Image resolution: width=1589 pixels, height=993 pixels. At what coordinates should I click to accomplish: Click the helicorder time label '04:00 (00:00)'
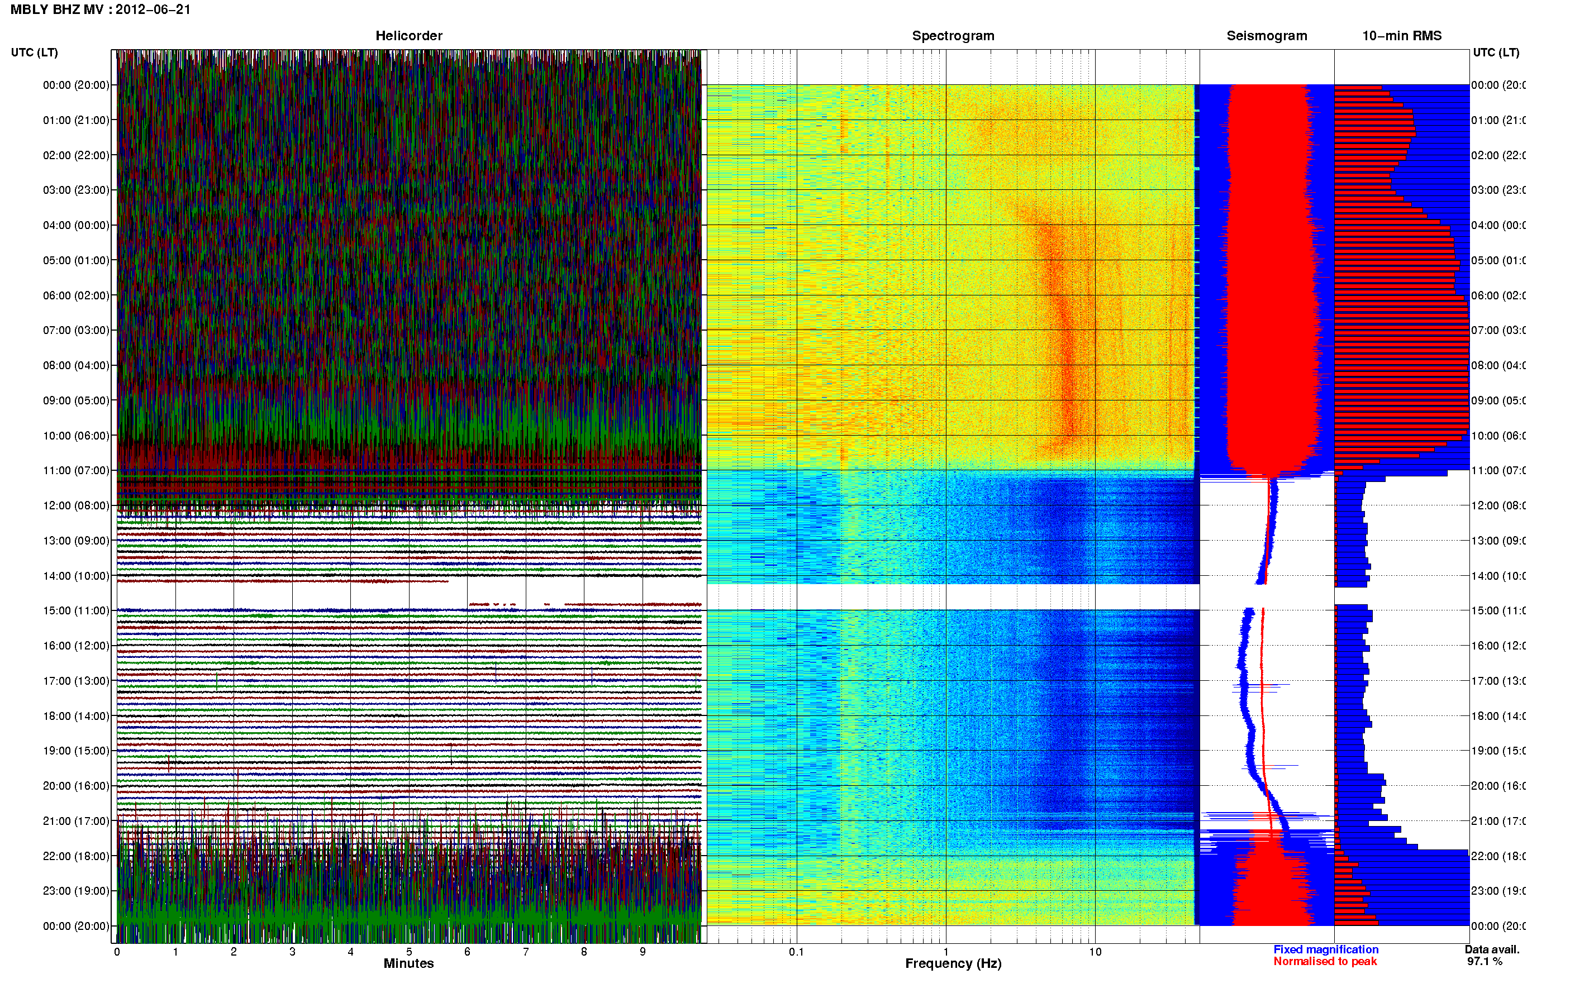pyautogui.click(x=76, y=225)
